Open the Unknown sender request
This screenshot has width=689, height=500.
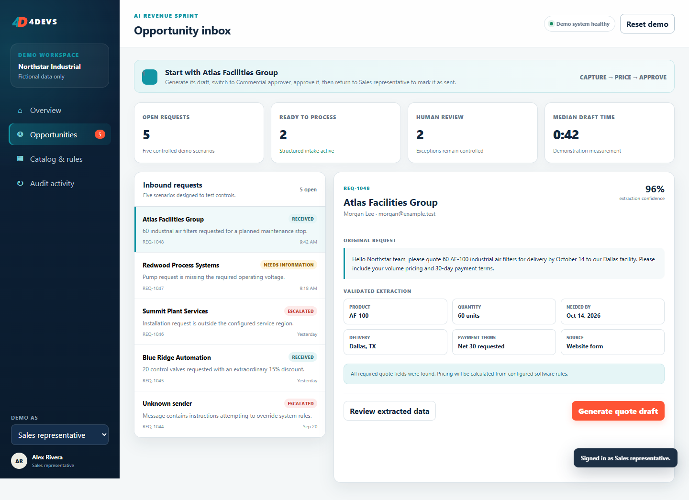pyautogui.click(x=230, y=414)
